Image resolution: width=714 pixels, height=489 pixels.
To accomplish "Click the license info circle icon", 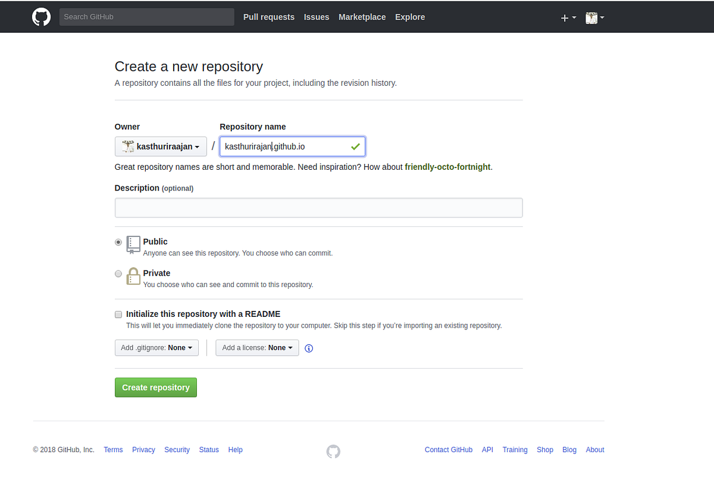I will coord(309,348).
